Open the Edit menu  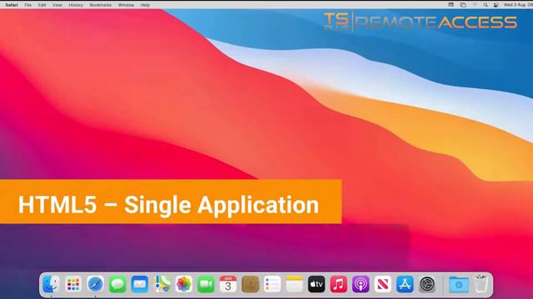click(x=42, y=5)
